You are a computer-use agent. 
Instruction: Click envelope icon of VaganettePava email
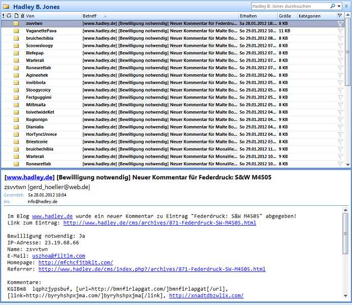pyautogui.click(x=16, y=31)
